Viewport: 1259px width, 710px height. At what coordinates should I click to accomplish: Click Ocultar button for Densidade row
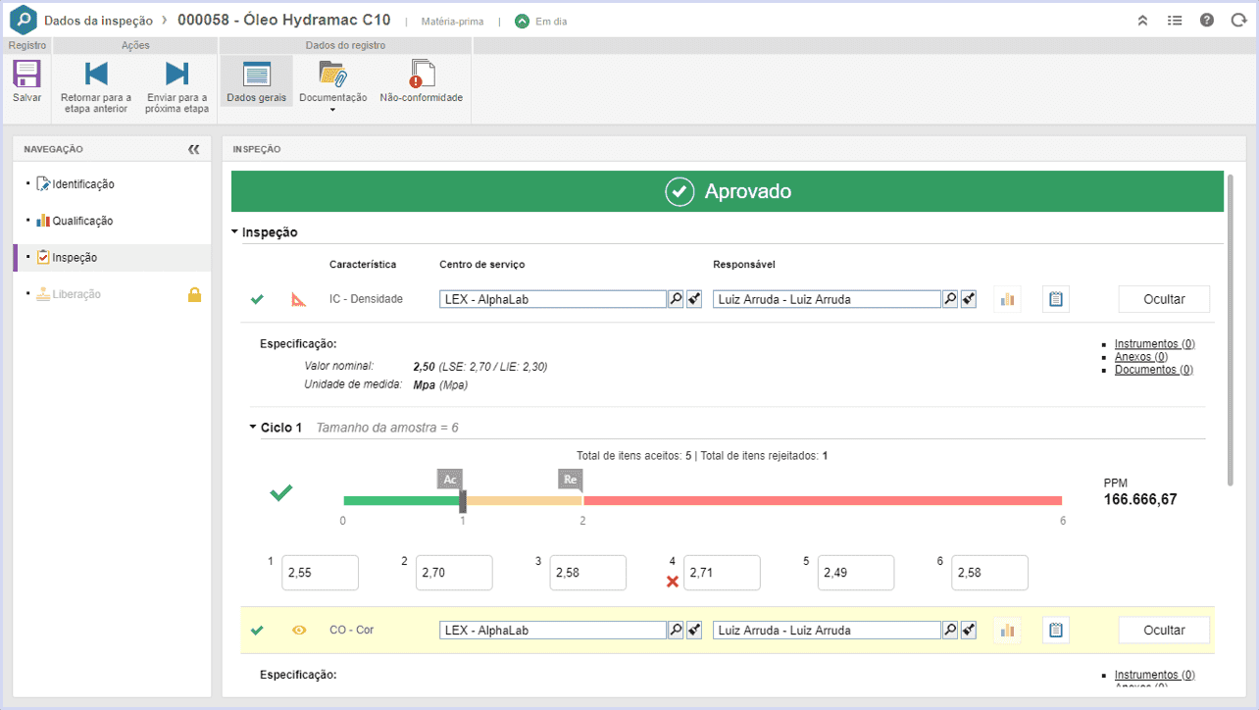[x=1164, y=299]
